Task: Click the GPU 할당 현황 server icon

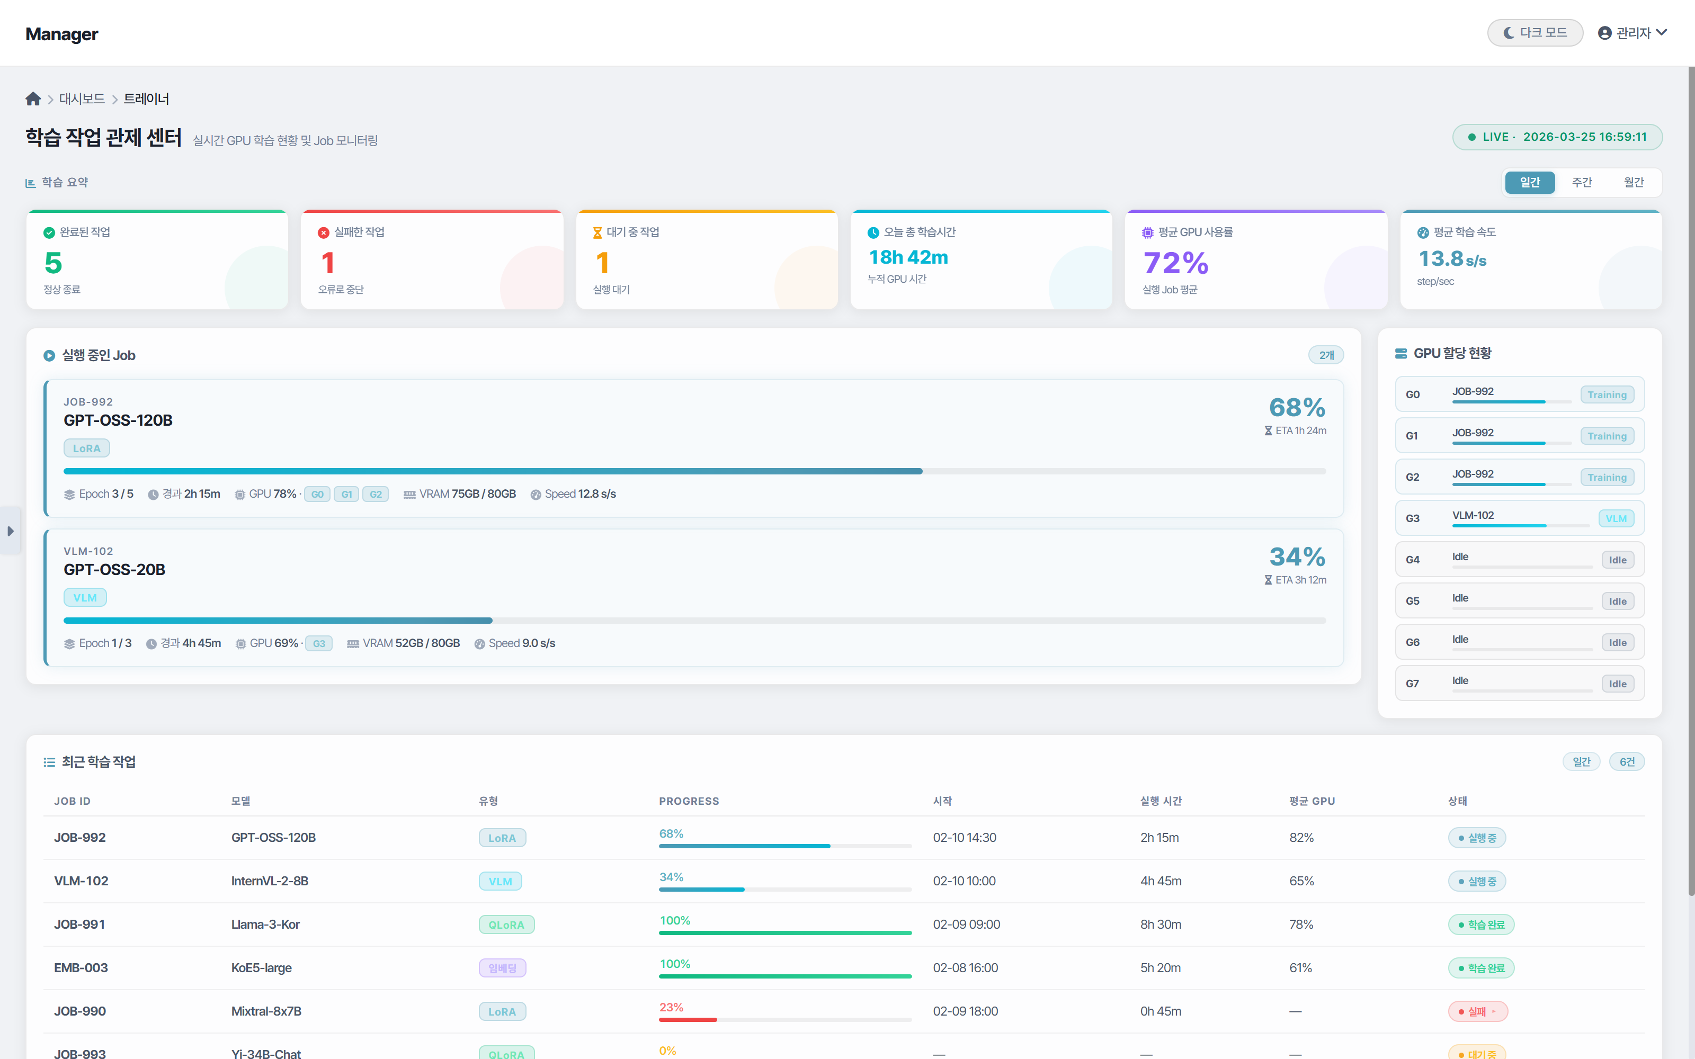Action: 1401,354
